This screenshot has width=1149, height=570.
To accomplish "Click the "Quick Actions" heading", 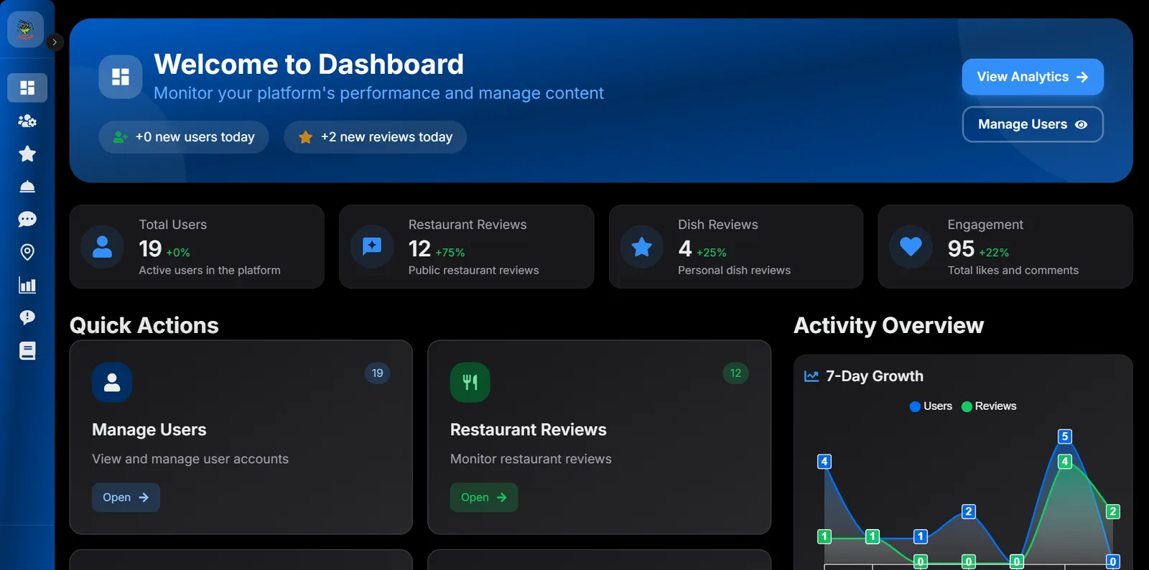I will pyautogui.click(x=144, y=325).
